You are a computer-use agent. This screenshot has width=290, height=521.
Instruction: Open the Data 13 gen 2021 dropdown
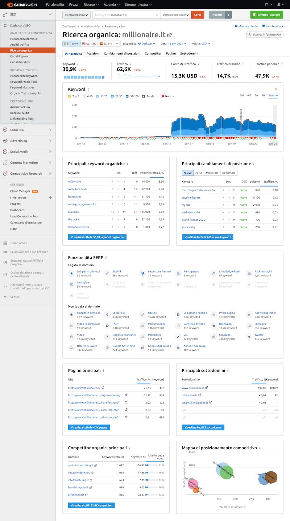(177, 43)
